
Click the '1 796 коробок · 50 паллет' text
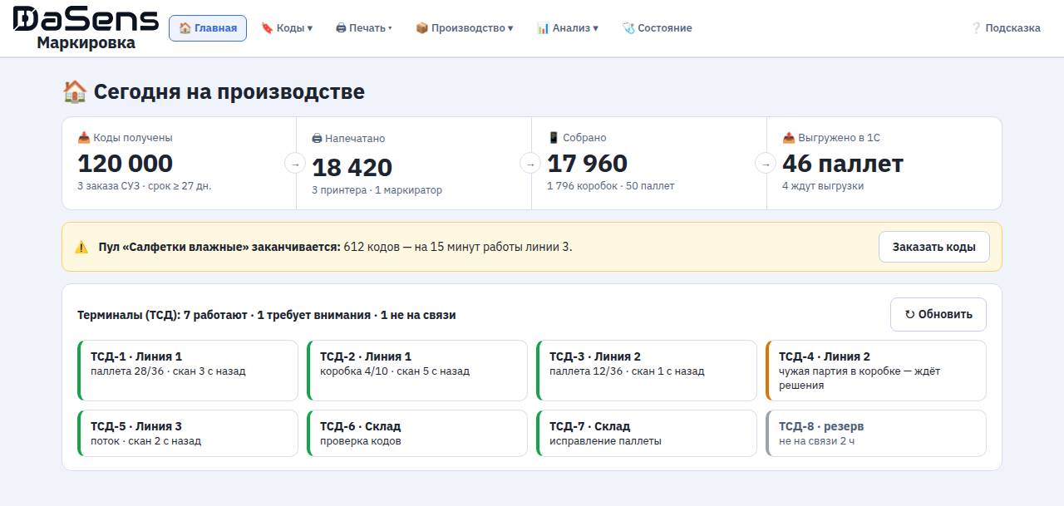click(x=611, y=186)
